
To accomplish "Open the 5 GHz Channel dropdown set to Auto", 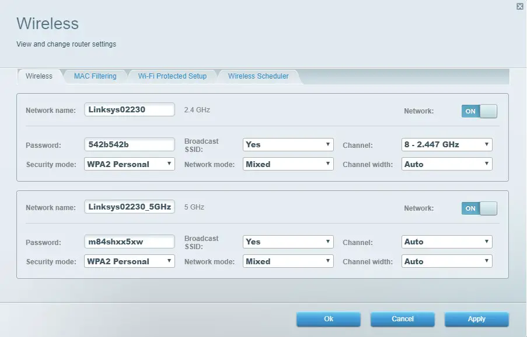I will click(446, 242).
